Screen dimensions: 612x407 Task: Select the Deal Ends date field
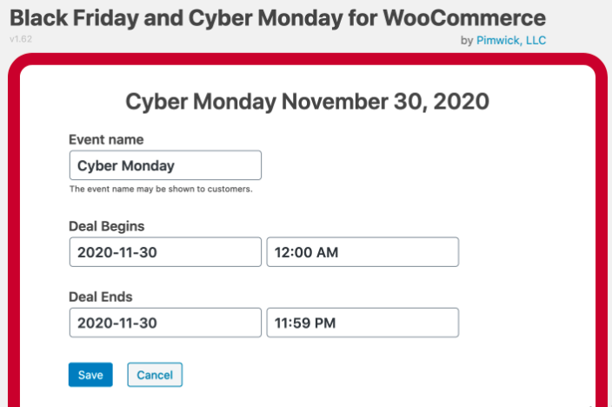coord(165,323)
